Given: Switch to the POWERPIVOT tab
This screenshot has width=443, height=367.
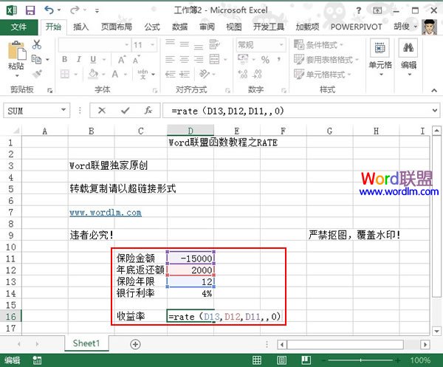Looking at the screenshot, I should 357,27.
